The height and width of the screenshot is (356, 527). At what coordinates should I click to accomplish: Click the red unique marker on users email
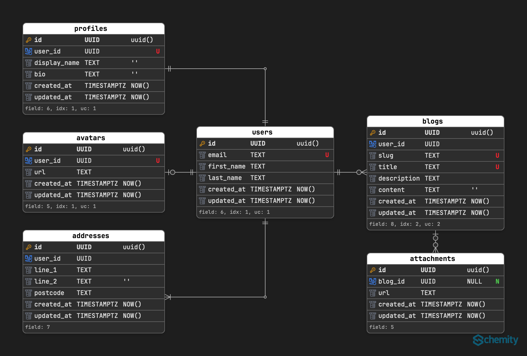coord(327,155)
